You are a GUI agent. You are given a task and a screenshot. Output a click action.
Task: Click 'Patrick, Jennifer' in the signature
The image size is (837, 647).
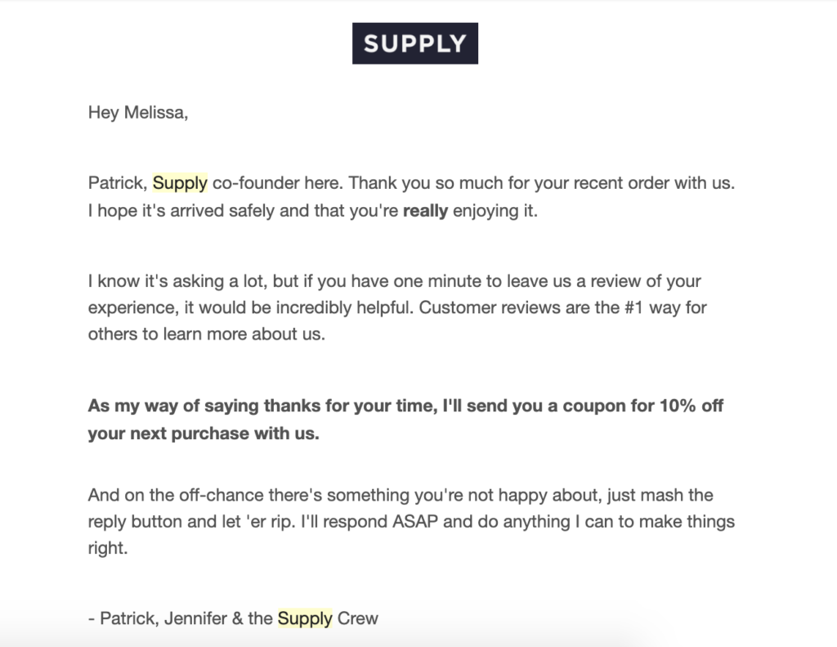[x=163, y=618]
